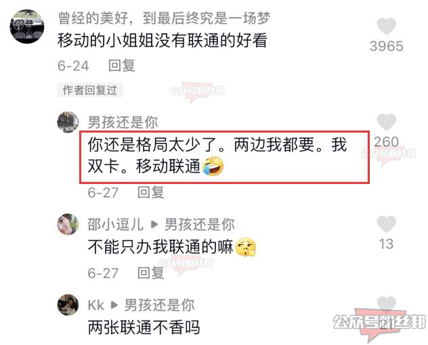This screenshot has width=428, height=345.
Task: Reply to the 6-24 top comment
Action: tap(122, 66)
